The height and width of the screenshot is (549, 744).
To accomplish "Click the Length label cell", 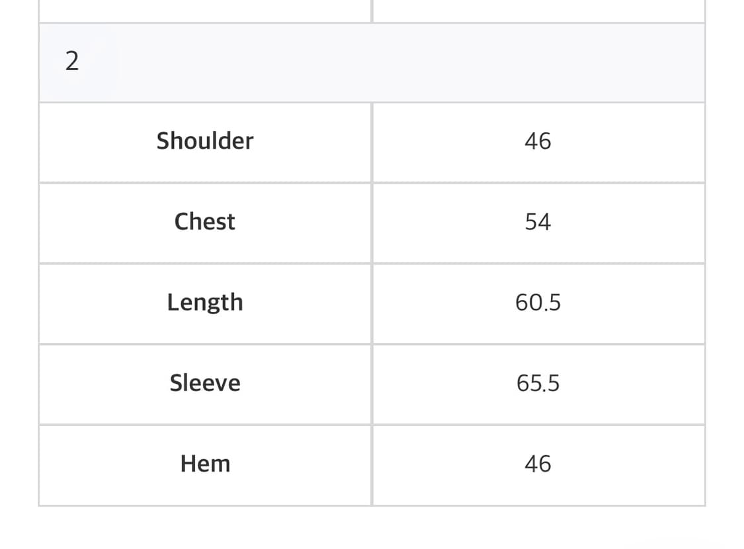I will [204, 303].
